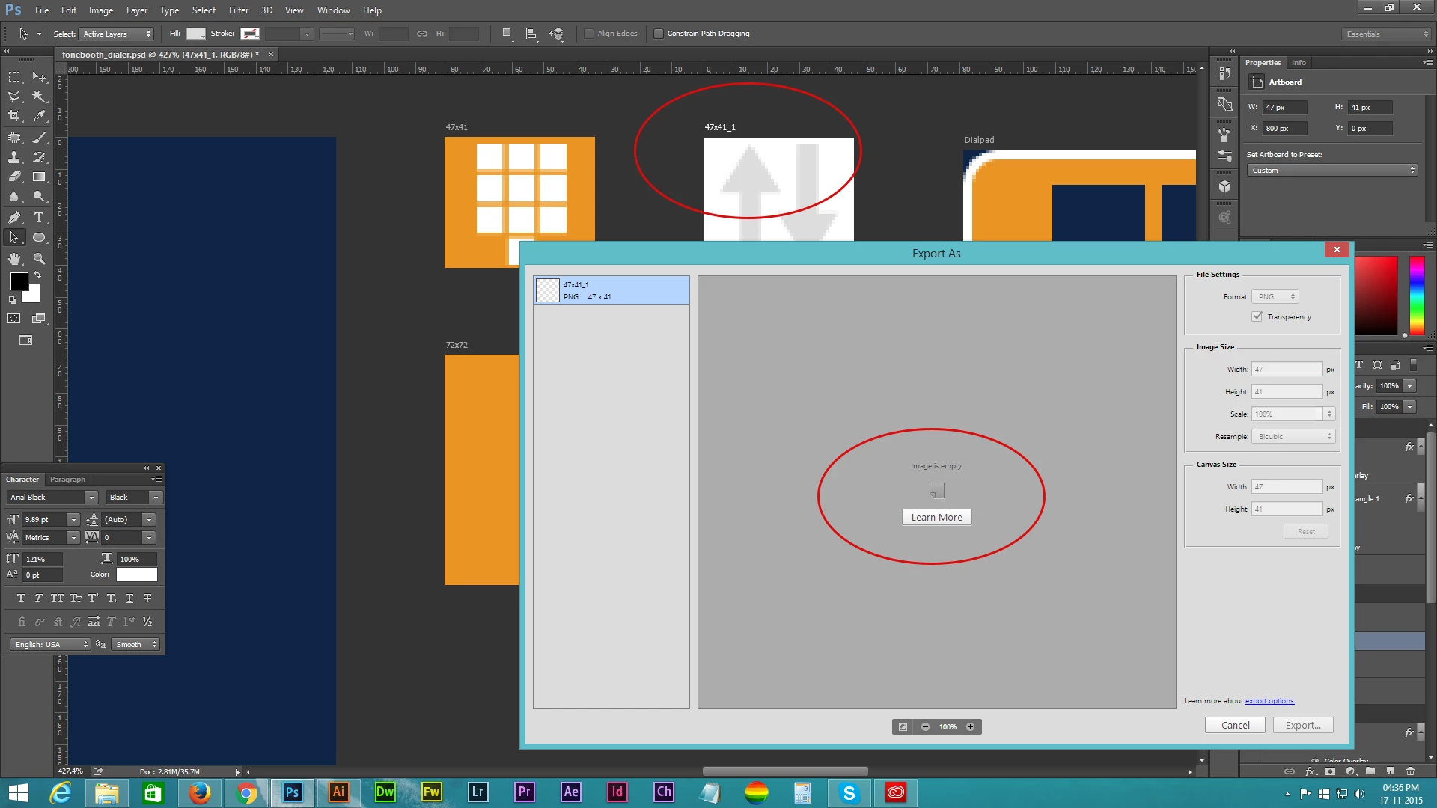Open the Format PNG dropdown

1275,297
